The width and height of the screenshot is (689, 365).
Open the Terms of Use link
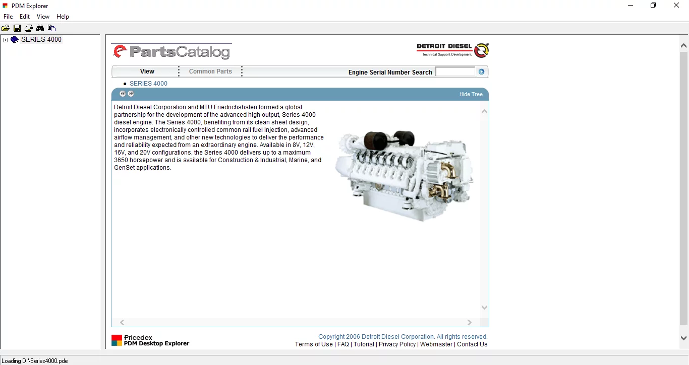click(x=313, y=344)
